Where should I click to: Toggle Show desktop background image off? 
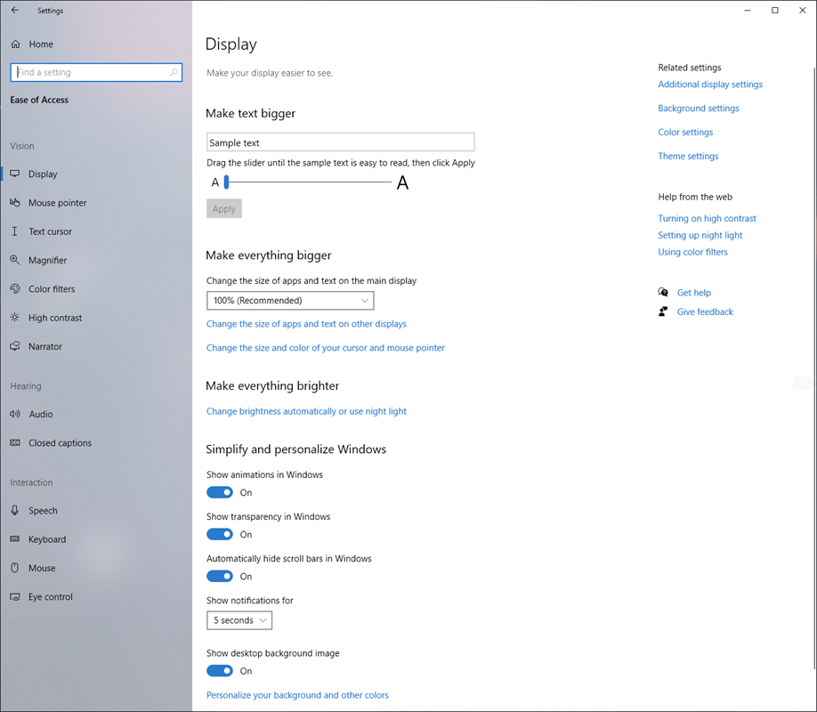(220, 671)
